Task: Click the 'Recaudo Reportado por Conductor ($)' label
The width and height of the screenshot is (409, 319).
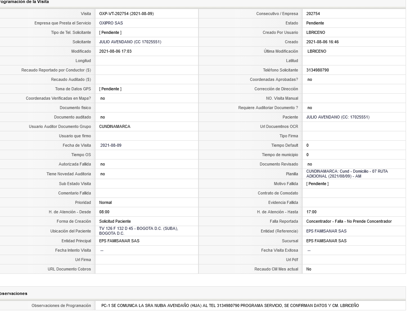Action: [x=56, y=70]
